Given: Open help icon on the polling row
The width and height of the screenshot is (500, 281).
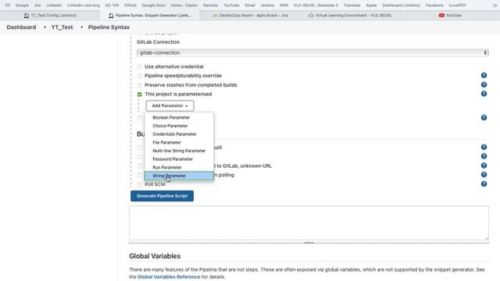Looking at the screenshot, I should pyautogui.click(x=484, y=175).
